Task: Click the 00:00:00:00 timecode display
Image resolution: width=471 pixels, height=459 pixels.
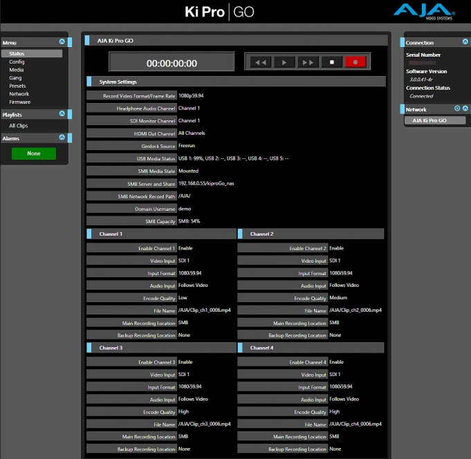Action: point(172,62)
